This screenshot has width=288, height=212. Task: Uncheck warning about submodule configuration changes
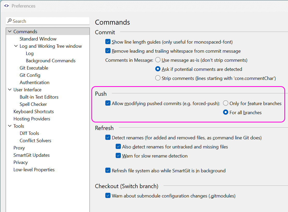coord(108,196)
